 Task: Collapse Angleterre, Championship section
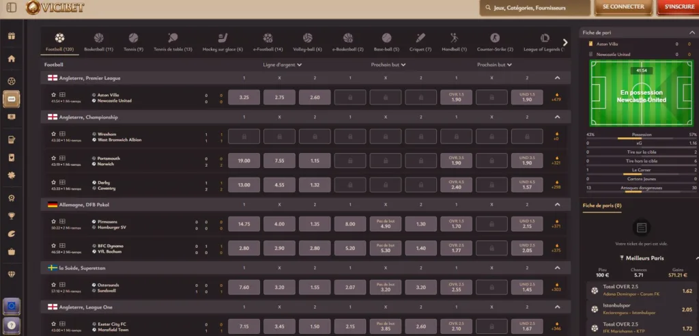coord(557,117)
